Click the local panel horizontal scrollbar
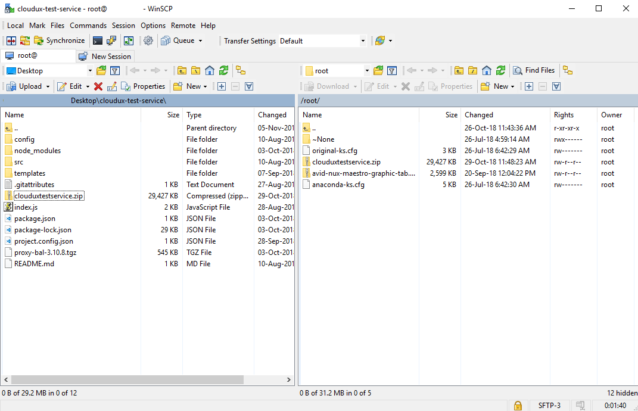The image size is (638, 411). [127, 379]
